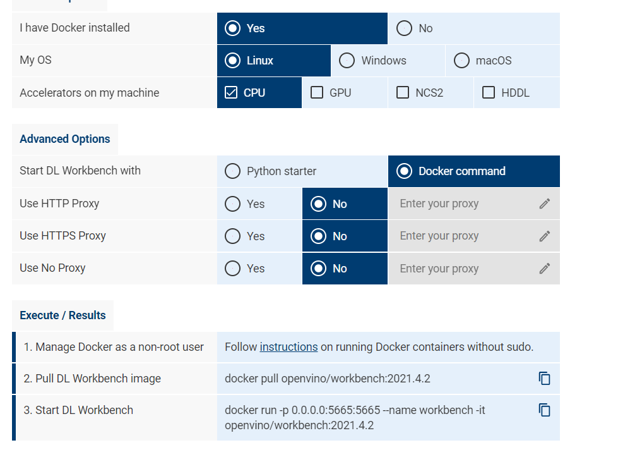Screen dimensions: 618x457
Task: Choose Python starter option
Action: pyautogui.click(x=232, y=171)
